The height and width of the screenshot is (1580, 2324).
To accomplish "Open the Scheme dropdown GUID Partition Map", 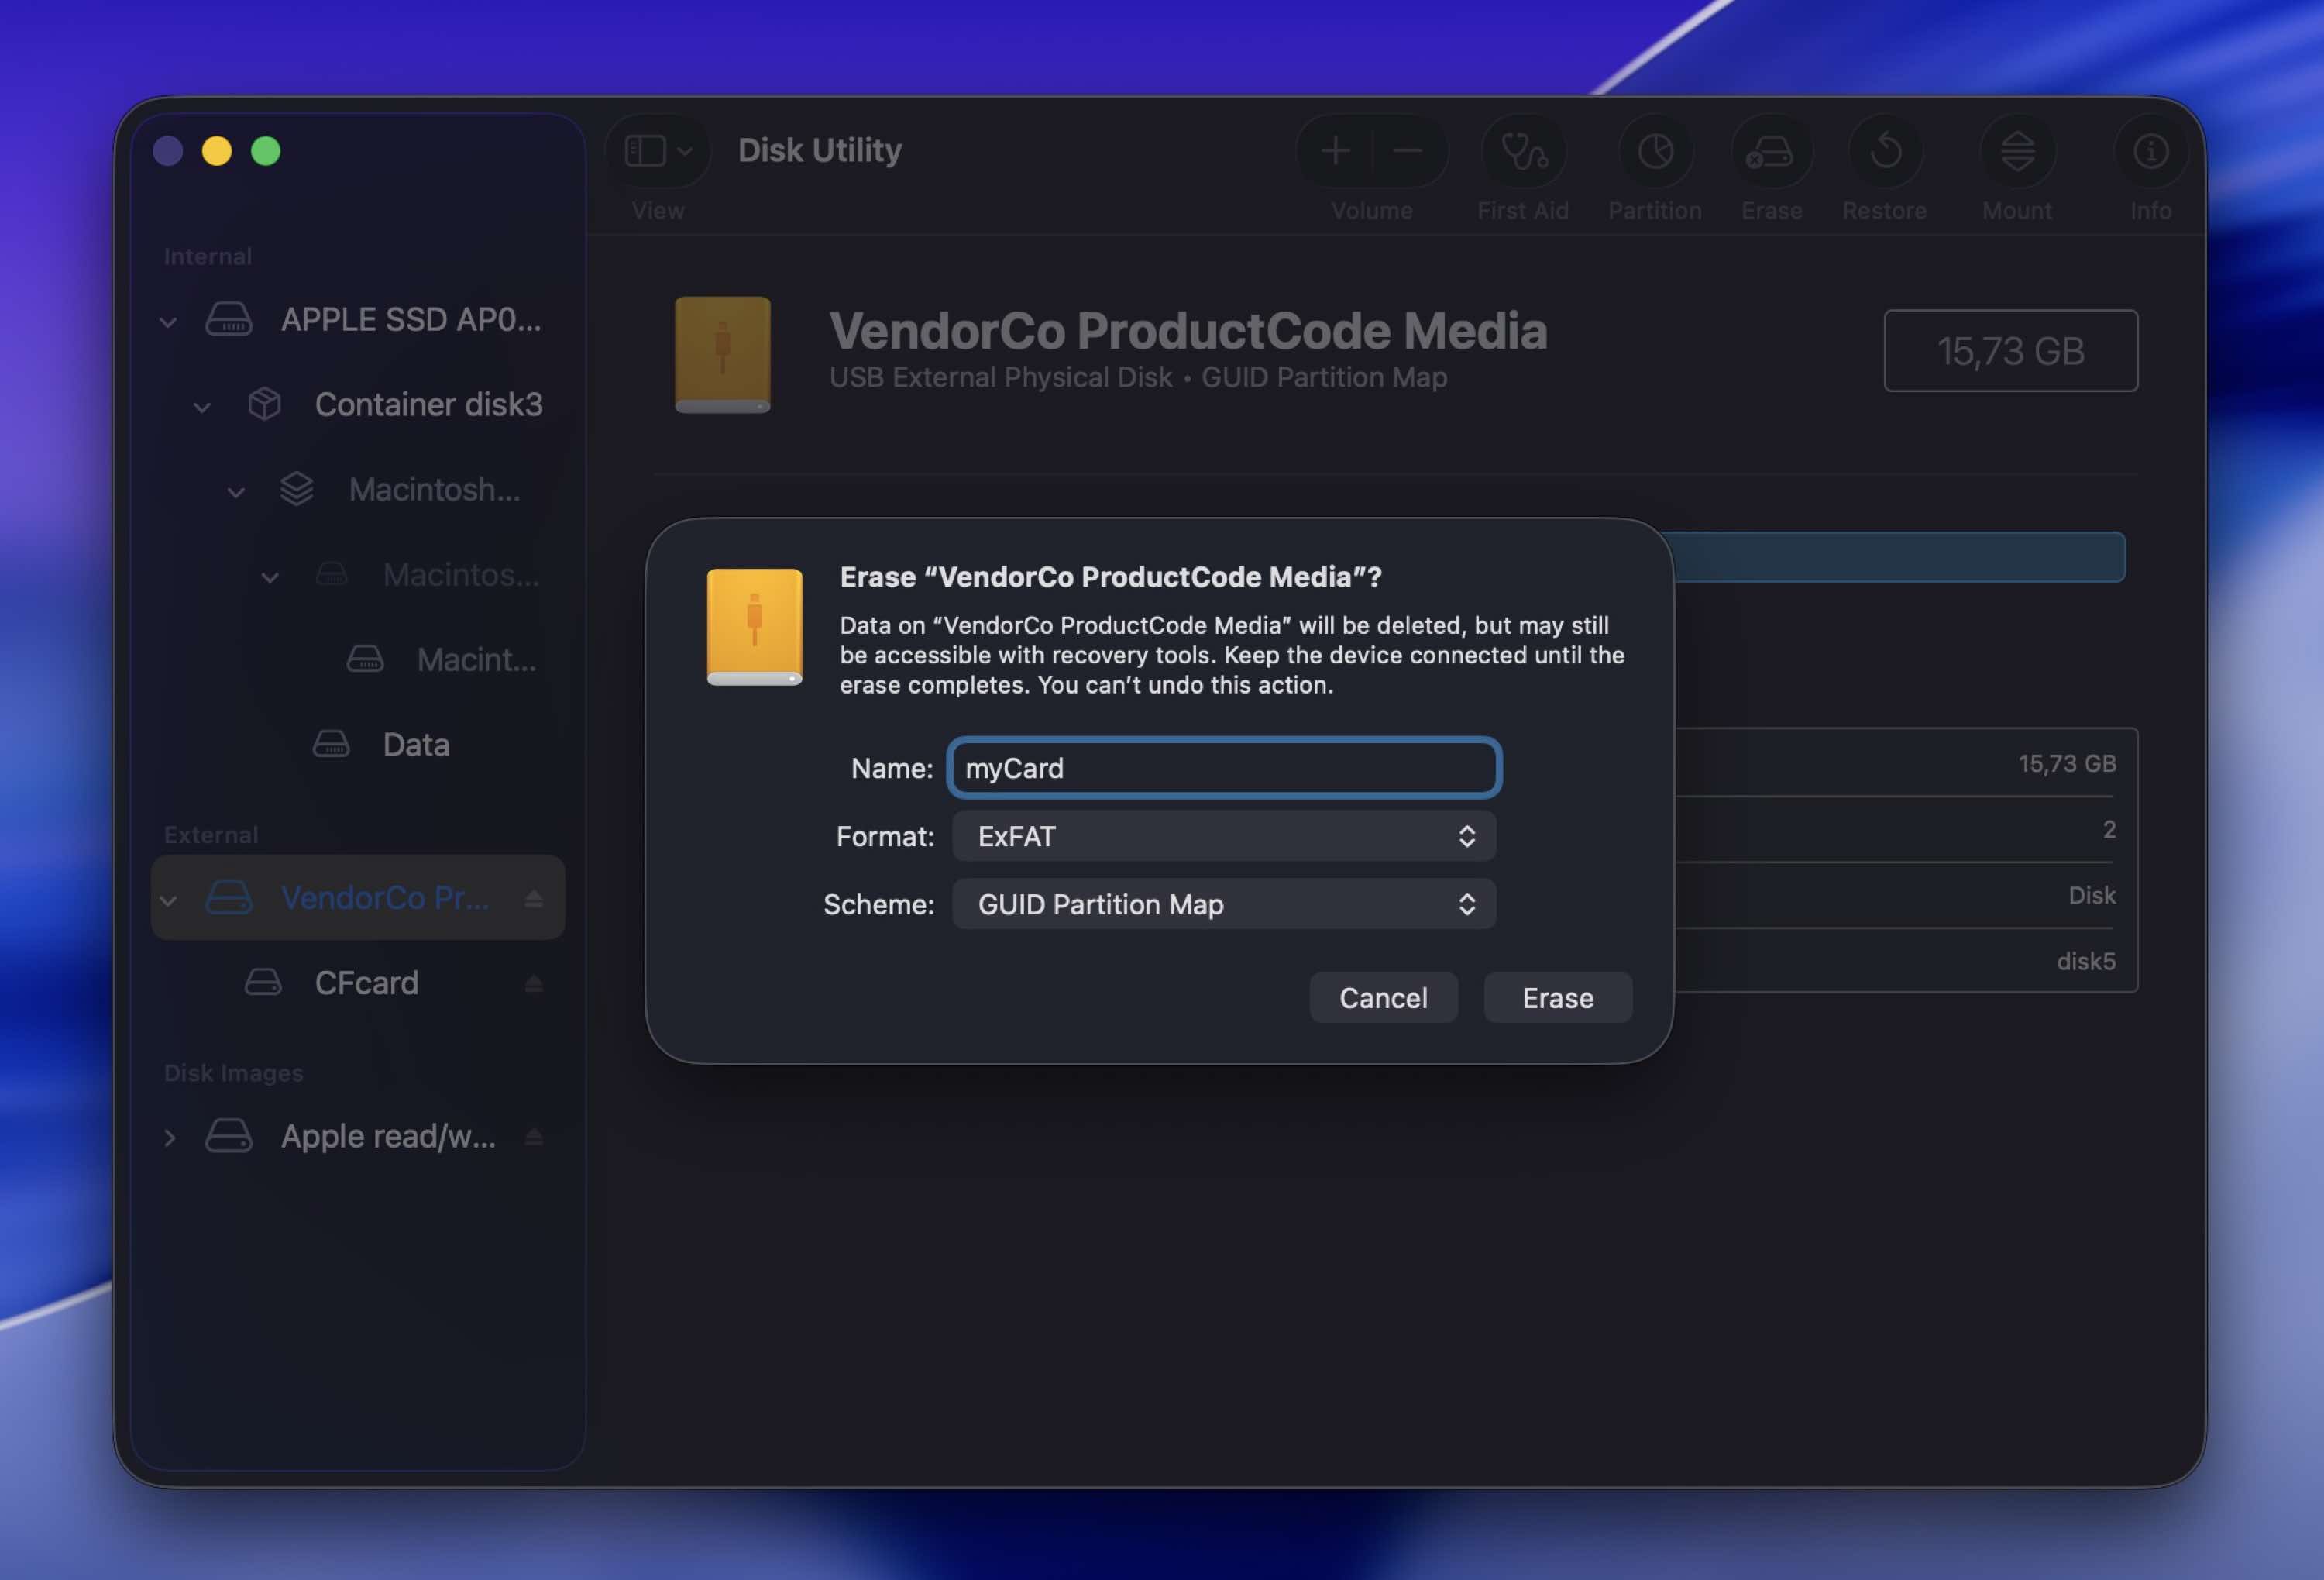I will click(x=1224, y=904).
